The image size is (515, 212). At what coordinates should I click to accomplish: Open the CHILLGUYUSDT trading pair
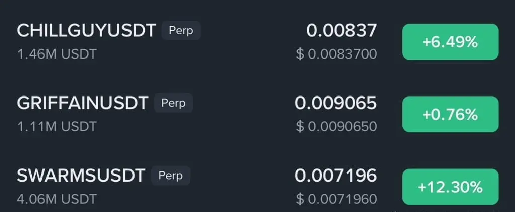point(257,42)
